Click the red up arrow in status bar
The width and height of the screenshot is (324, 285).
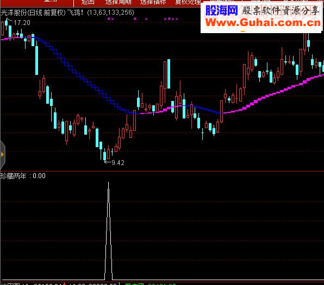tap(65, 284)
